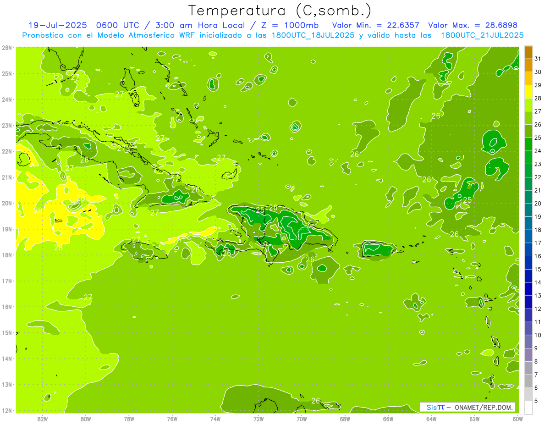Click the colorbar label "30"
Image resolution: width=550 pixels, height=425 pixels.
(x=538, y=72)
